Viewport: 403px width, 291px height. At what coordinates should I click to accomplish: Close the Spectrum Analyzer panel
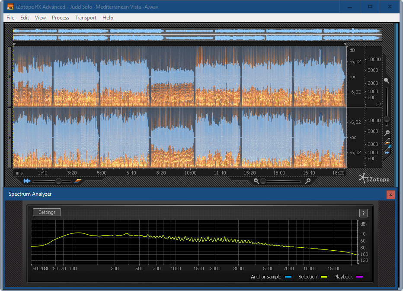pyautogui.click(x=390, y=194)
